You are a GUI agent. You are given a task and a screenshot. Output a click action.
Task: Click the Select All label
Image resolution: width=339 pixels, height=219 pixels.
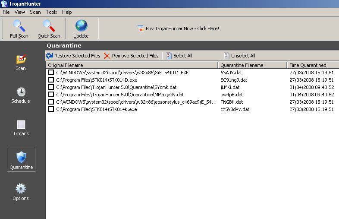183,56
